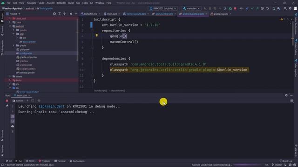
Task: Open Project panel options gear
Action: point(71,14)
